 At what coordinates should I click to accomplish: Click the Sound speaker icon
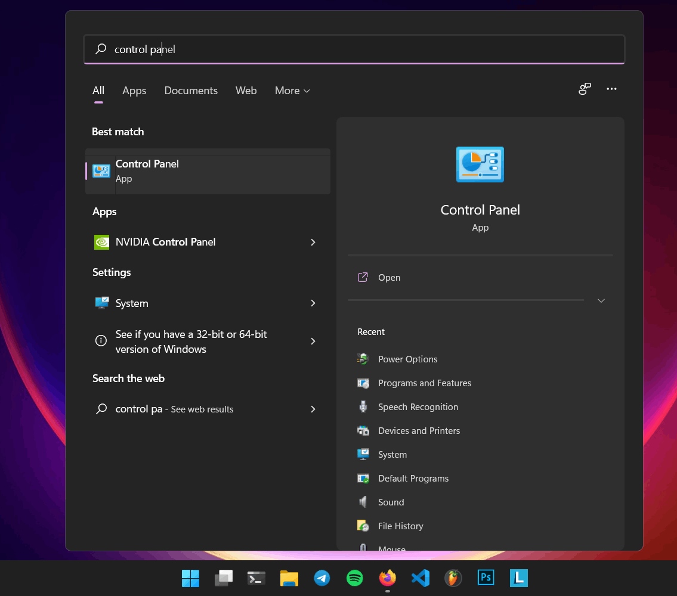(x=363, y=501)
